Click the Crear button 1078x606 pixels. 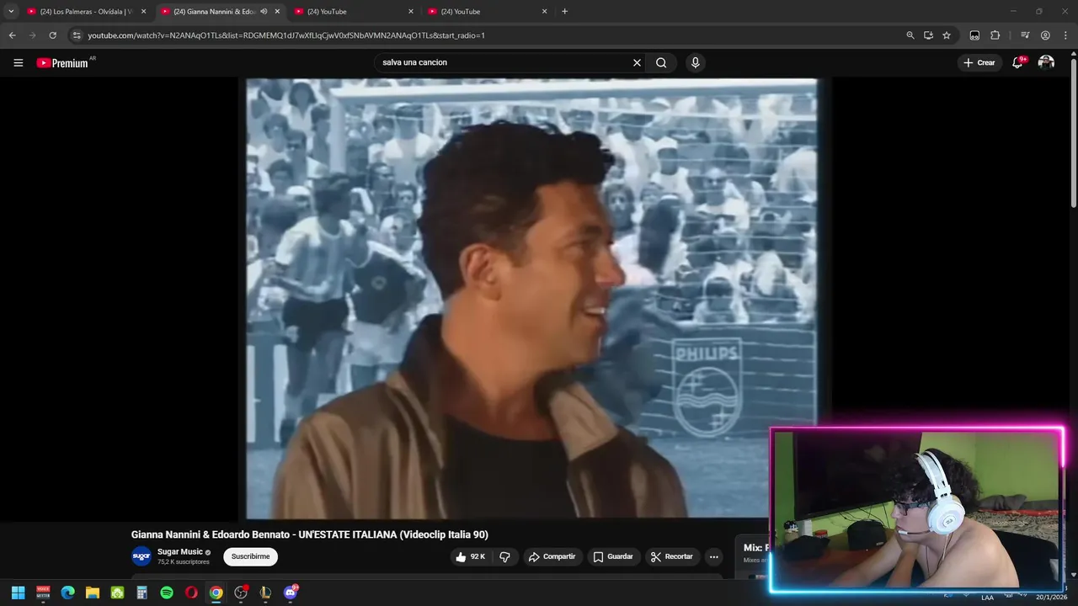[979, 62]
